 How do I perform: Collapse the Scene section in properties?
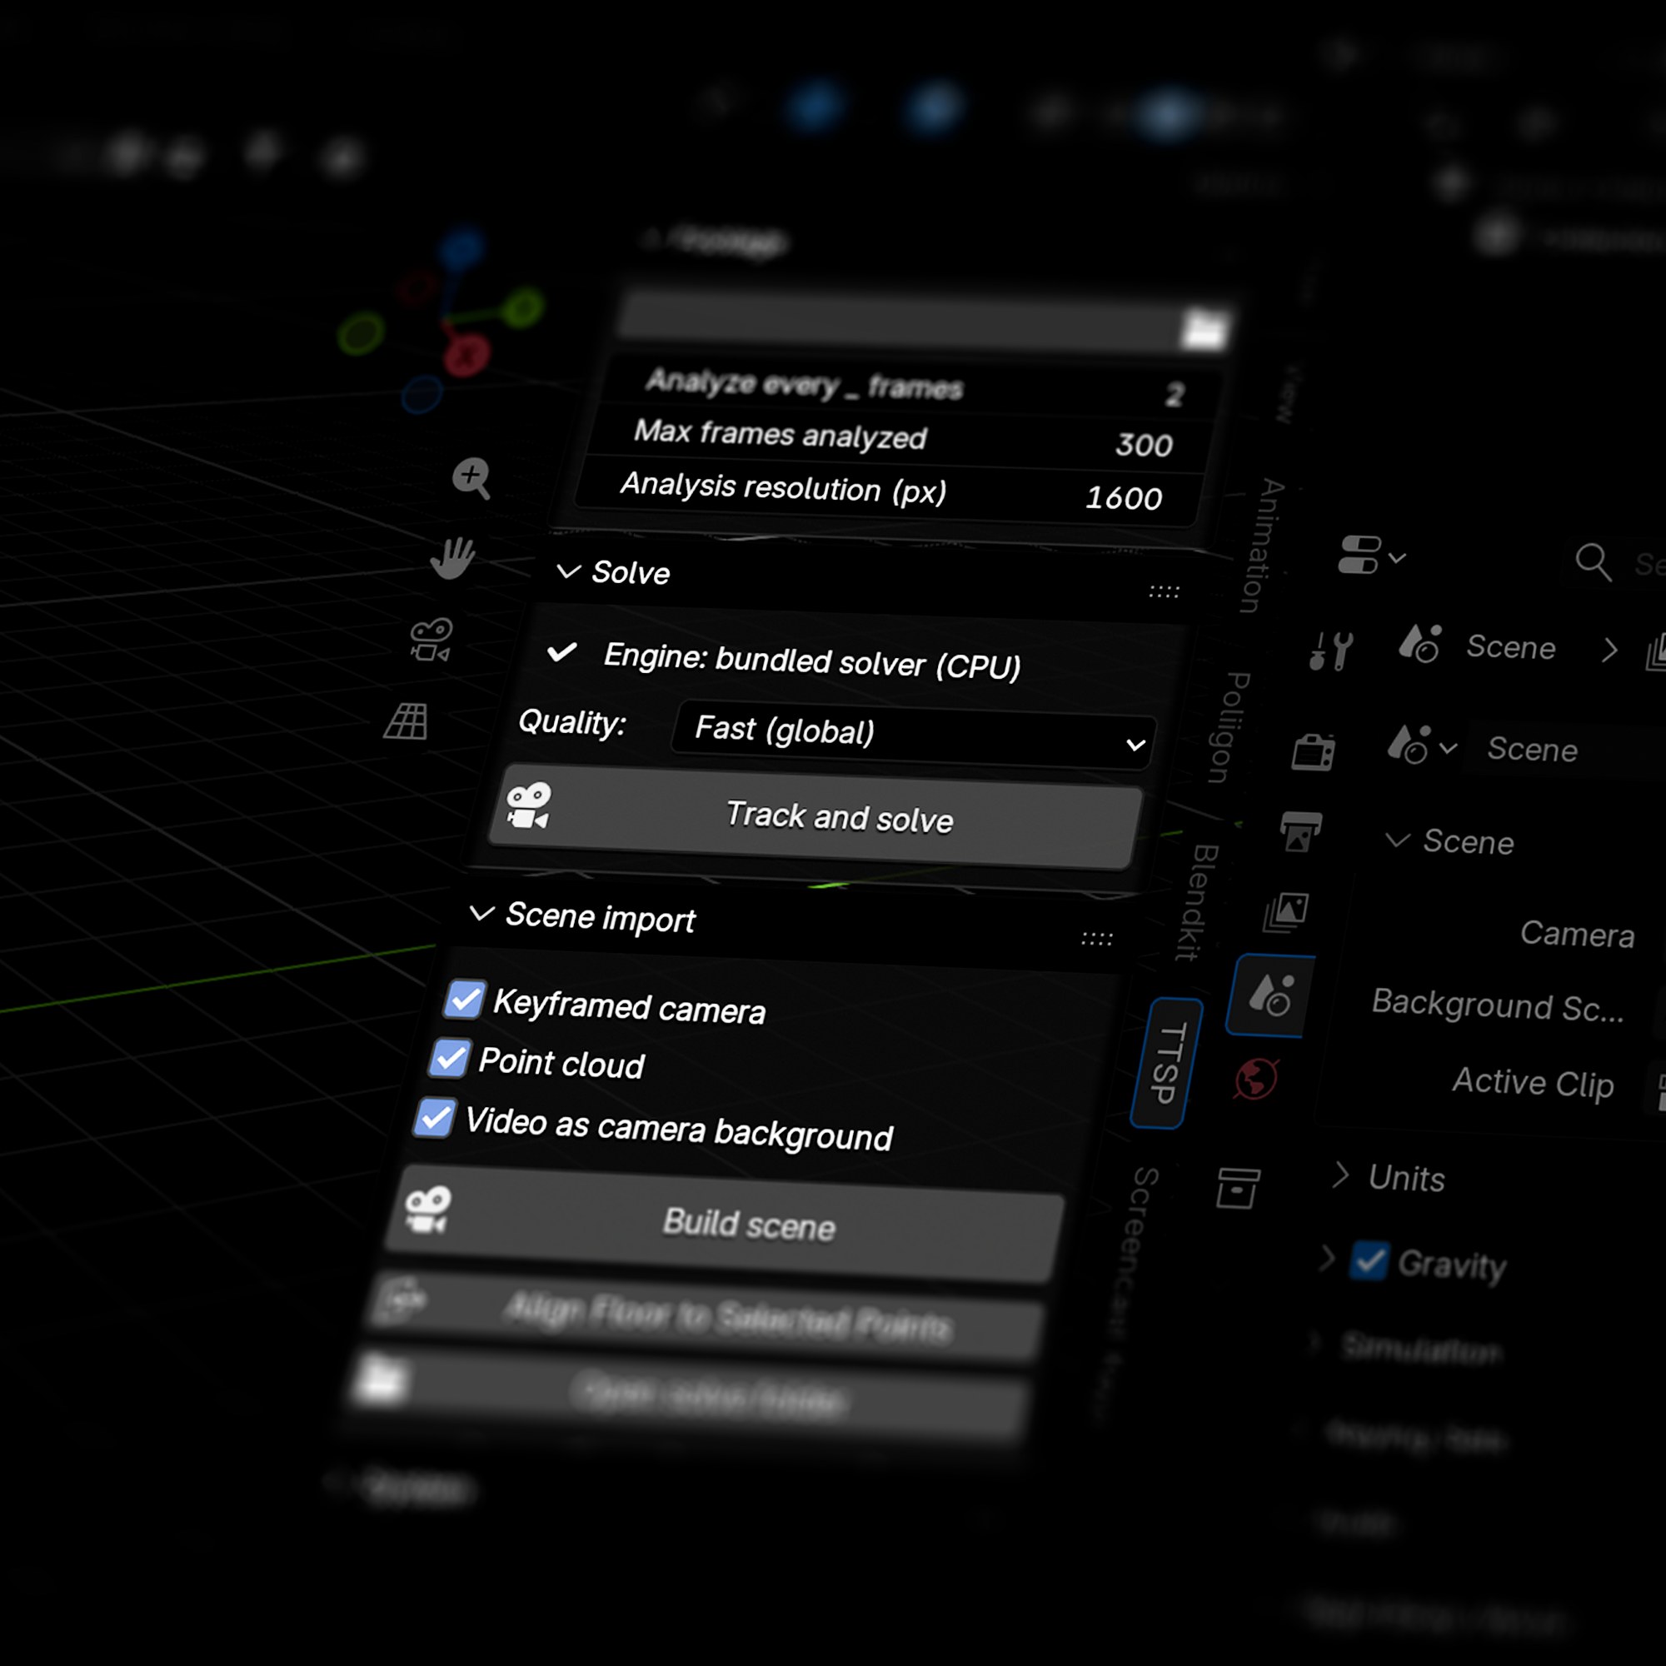click(x=1397, y=839)
